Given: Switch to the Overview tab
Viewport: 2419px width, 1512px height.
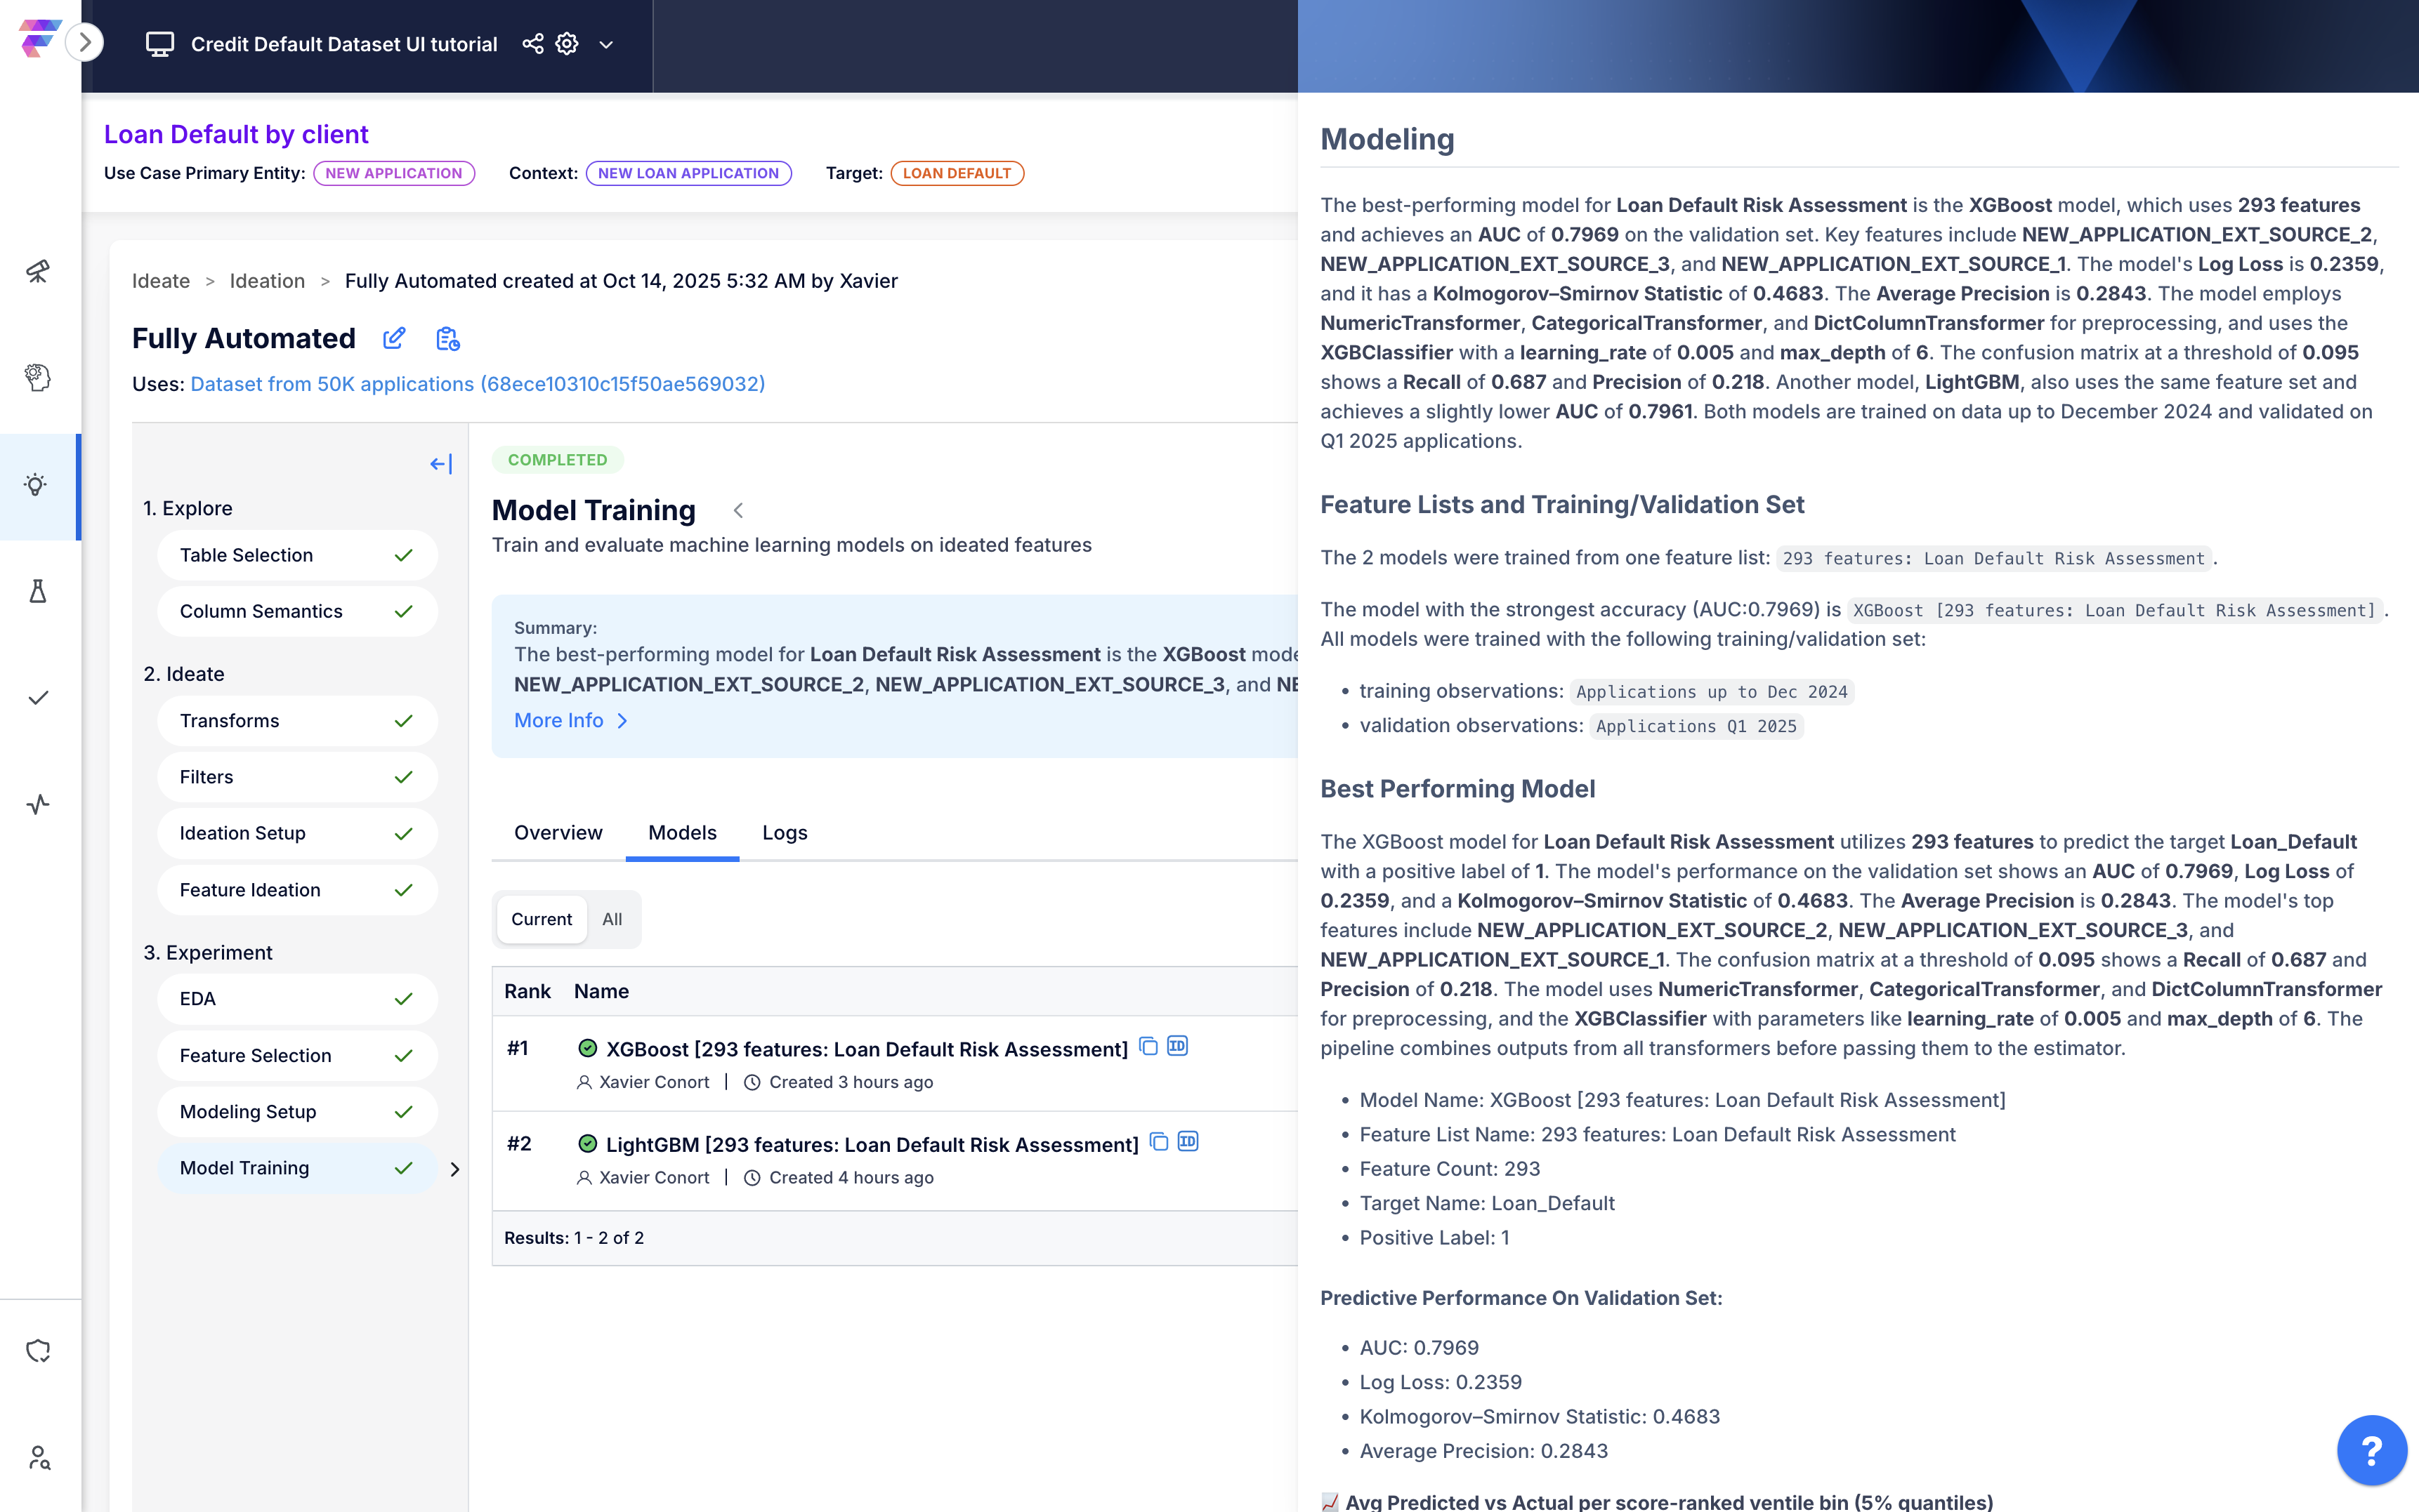Looking at the screenshot, I should (x=558, y=832).
